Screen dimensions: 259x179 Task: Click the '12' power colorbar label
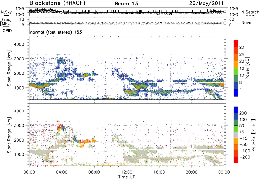[x=242, y=76]
